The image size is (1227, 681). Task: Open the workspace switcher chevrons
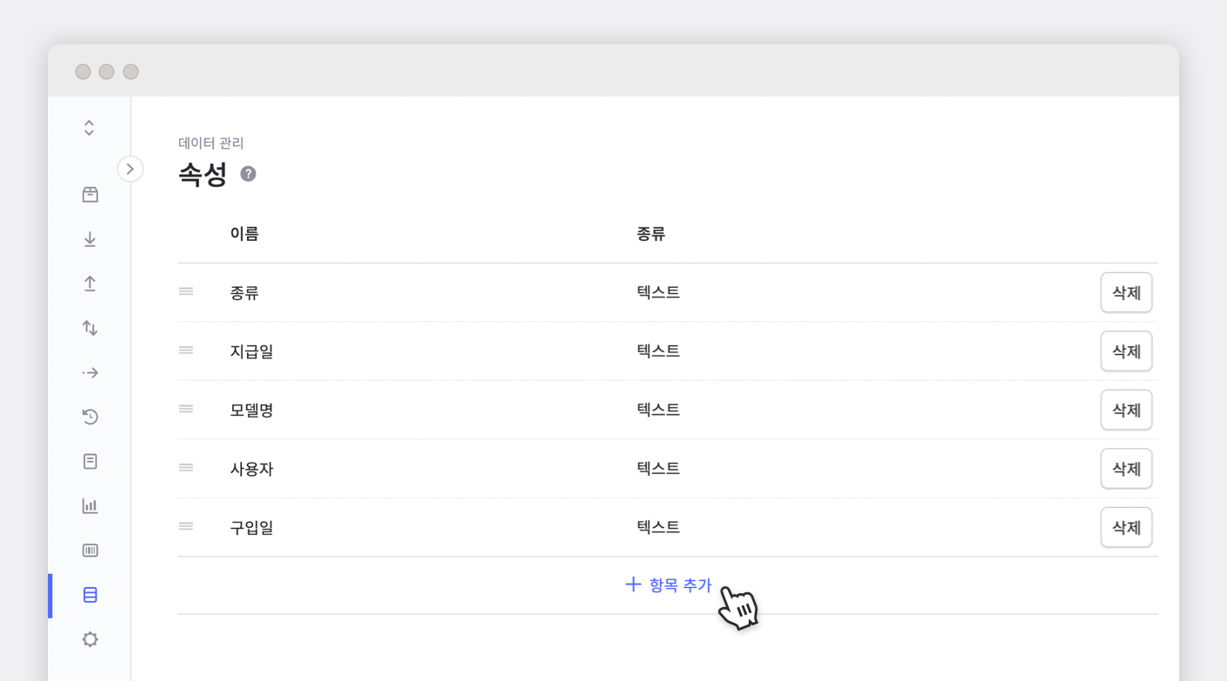pos(89,126)
